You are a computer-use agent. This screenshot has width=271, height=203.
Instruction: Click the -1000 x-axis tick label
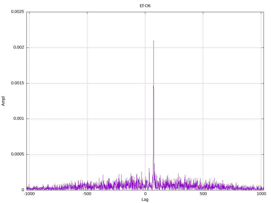pos(29,194)
